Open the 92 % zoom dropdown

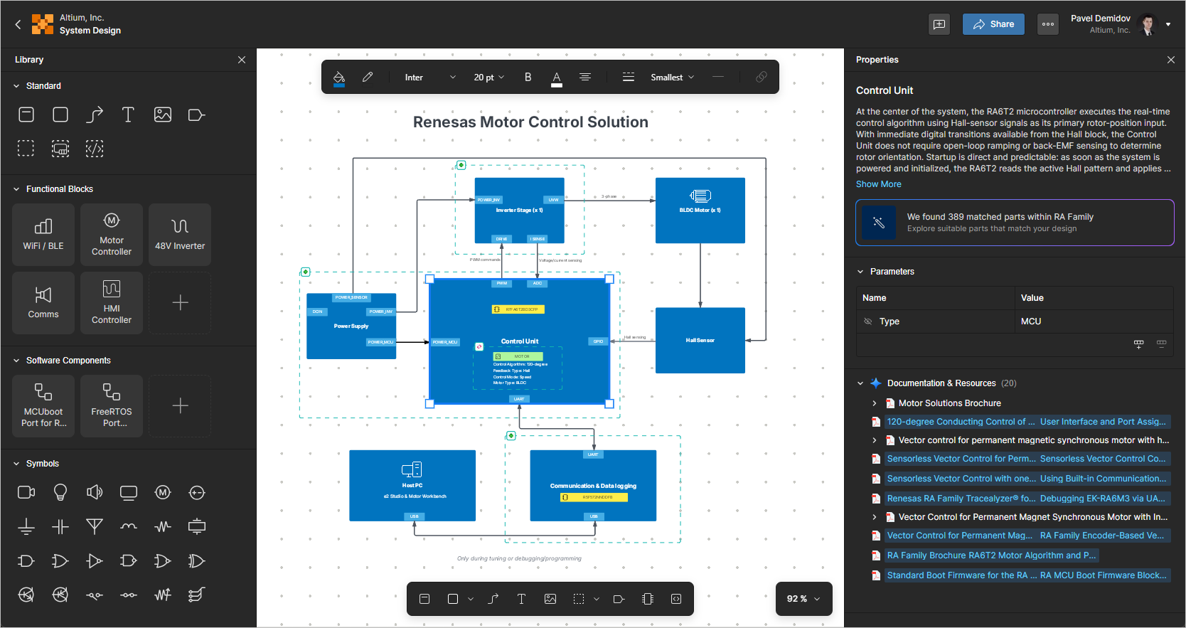(803, 599)
